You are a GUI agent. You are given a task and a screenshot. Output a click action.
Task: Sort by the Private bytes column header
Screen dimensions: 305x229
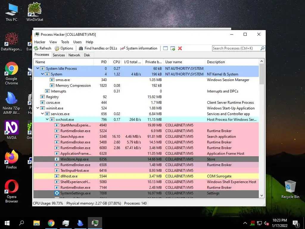point(153,62)
